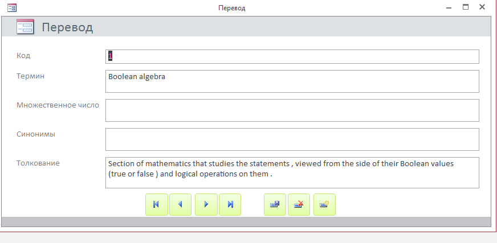Click the Толкование label
Viewport: 497px width, 243px height.
[38, 163]
